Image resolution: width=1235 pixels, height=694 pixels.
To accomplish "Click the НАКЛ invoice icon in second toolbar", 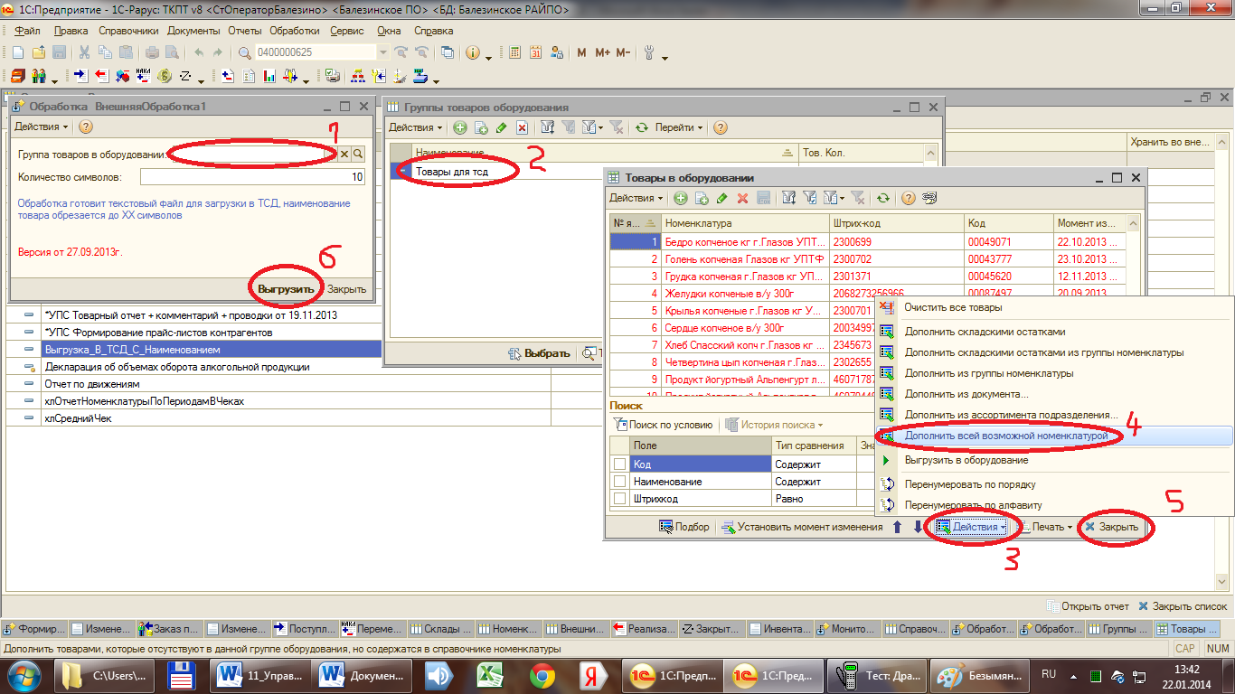I will [144, 76].
